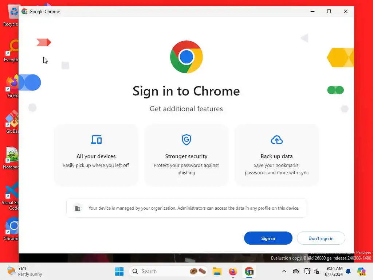This screenshot has height=280, width=373.
Task: Open Firefox from the taskbar
Action: (233, 271)
